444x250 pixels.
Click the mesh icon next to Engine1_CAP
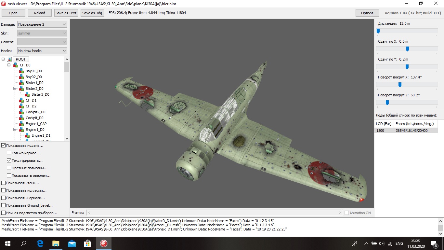(21, 124)
